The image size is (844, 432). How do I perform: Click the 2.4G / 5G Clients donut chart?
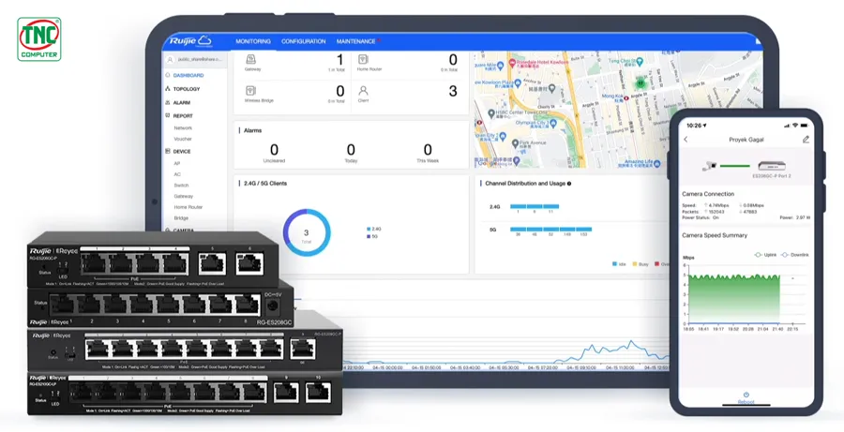[307, 233]
